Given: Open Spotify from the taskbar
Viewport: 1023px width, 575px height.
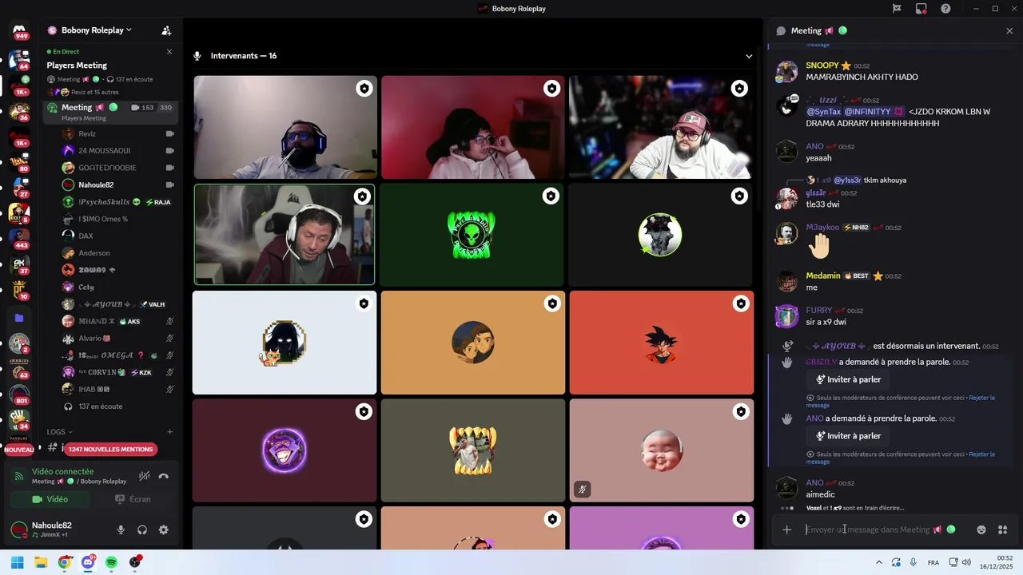Looking at the screenshot, I should coord(111,562).
